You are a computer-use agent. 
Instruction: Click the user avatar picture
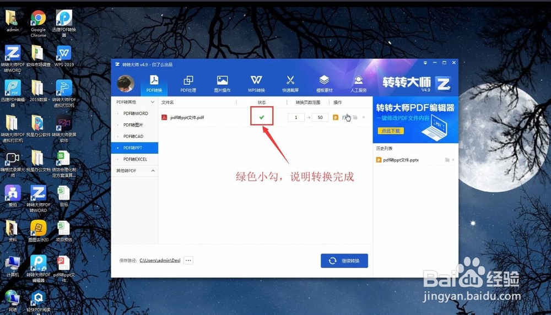click(126, 84)
